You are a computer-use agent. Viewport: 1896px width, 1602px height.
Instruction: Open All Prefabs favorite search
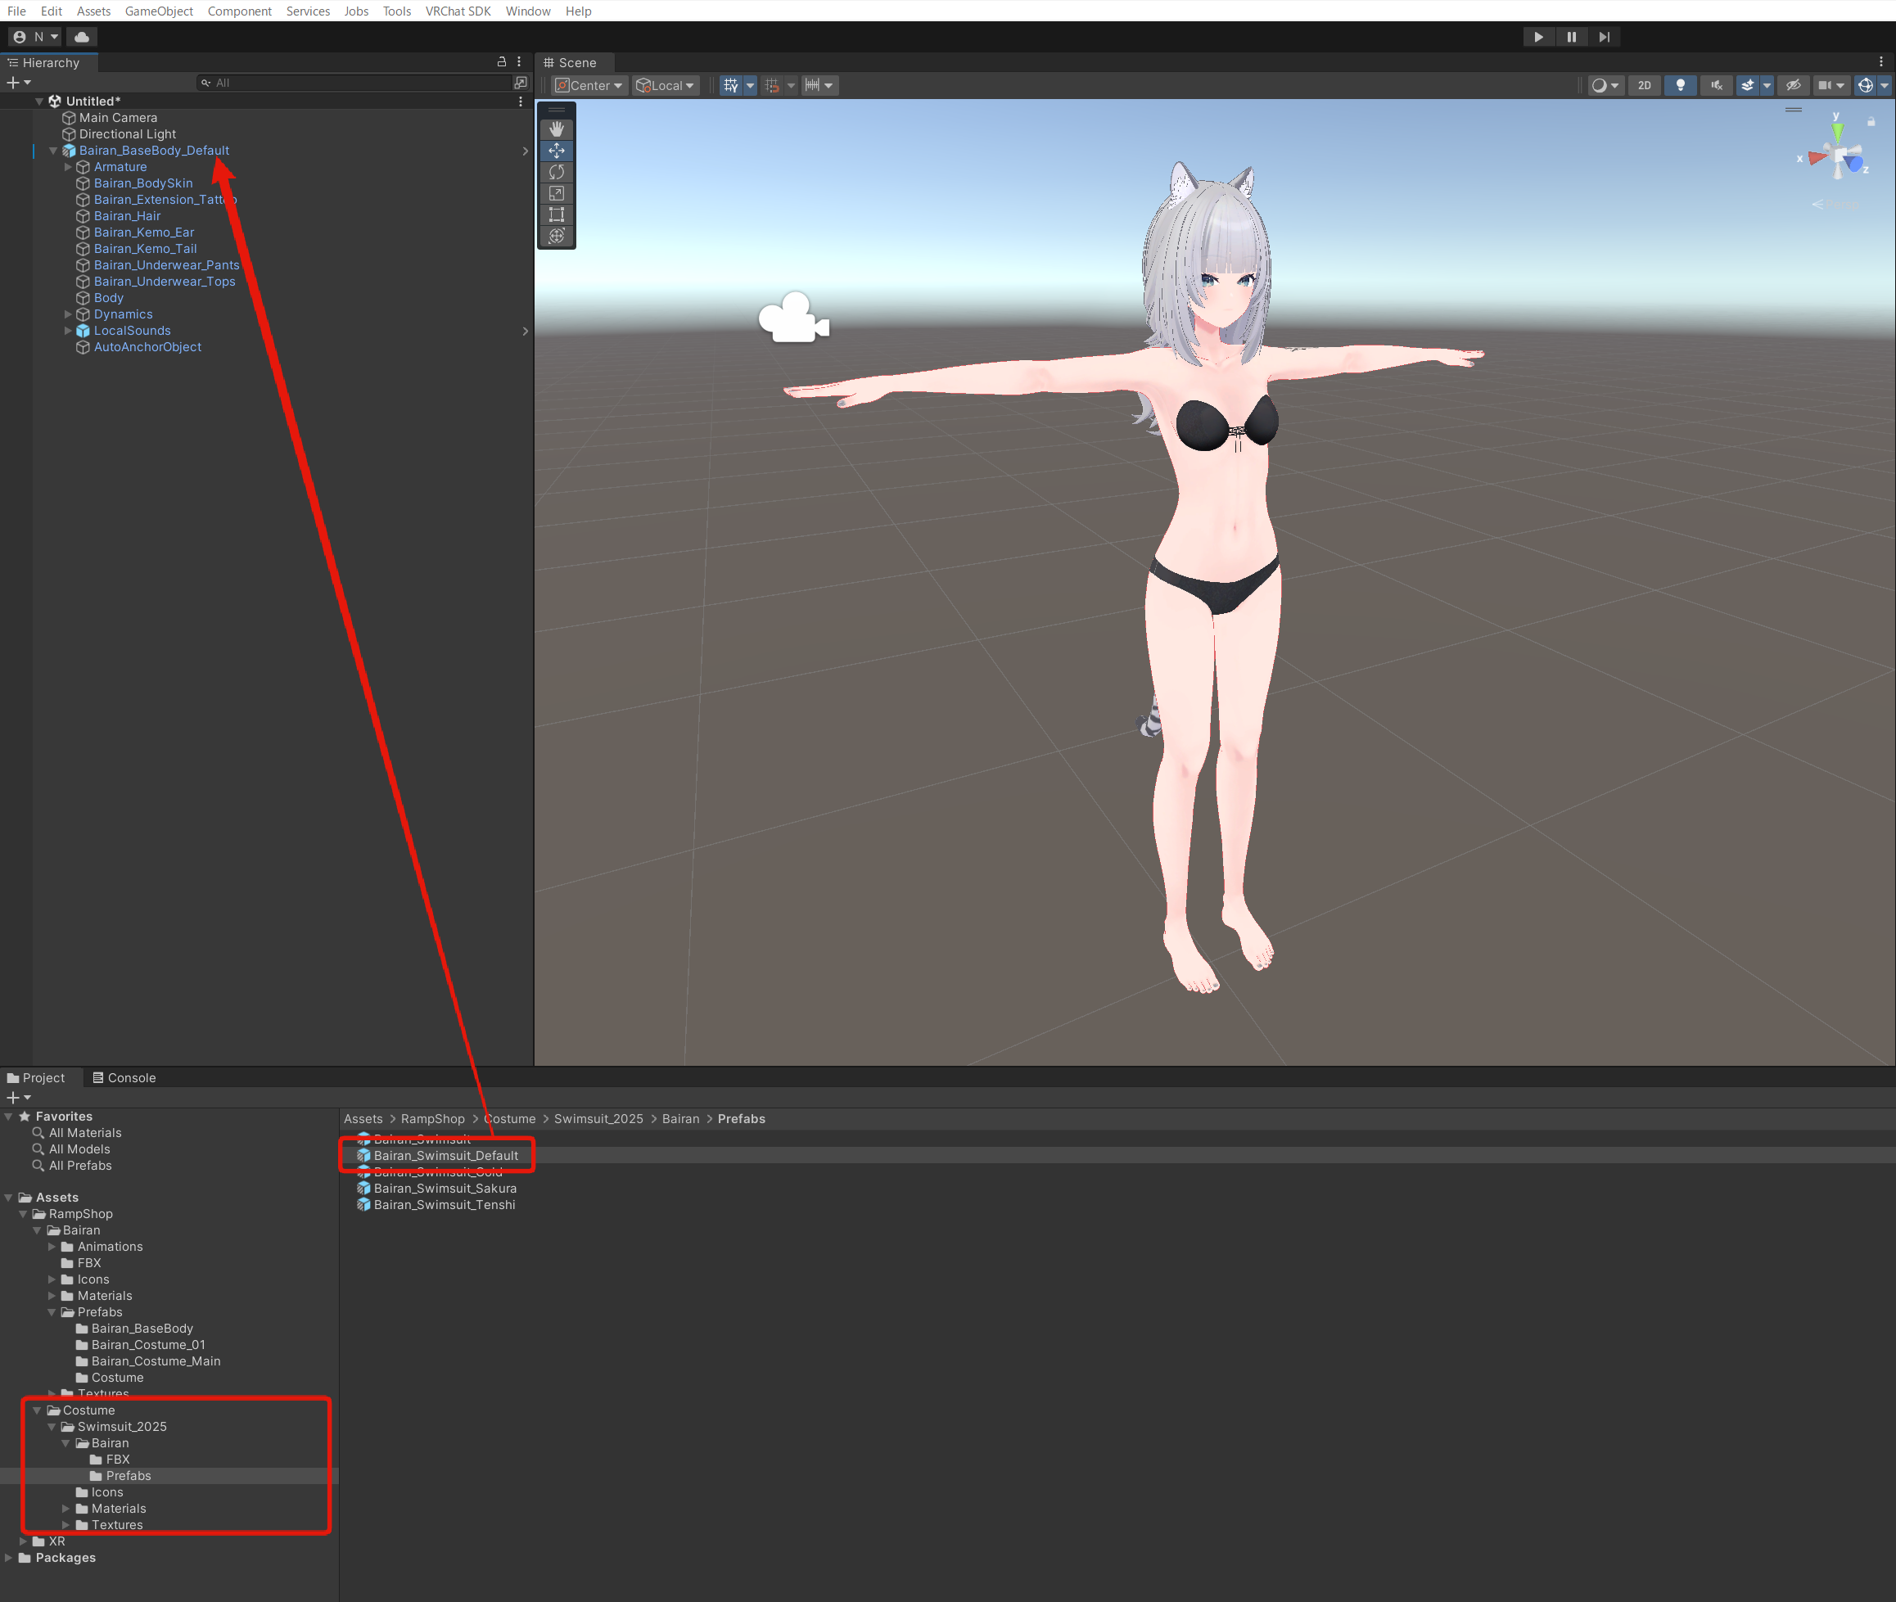point(80,1166)
